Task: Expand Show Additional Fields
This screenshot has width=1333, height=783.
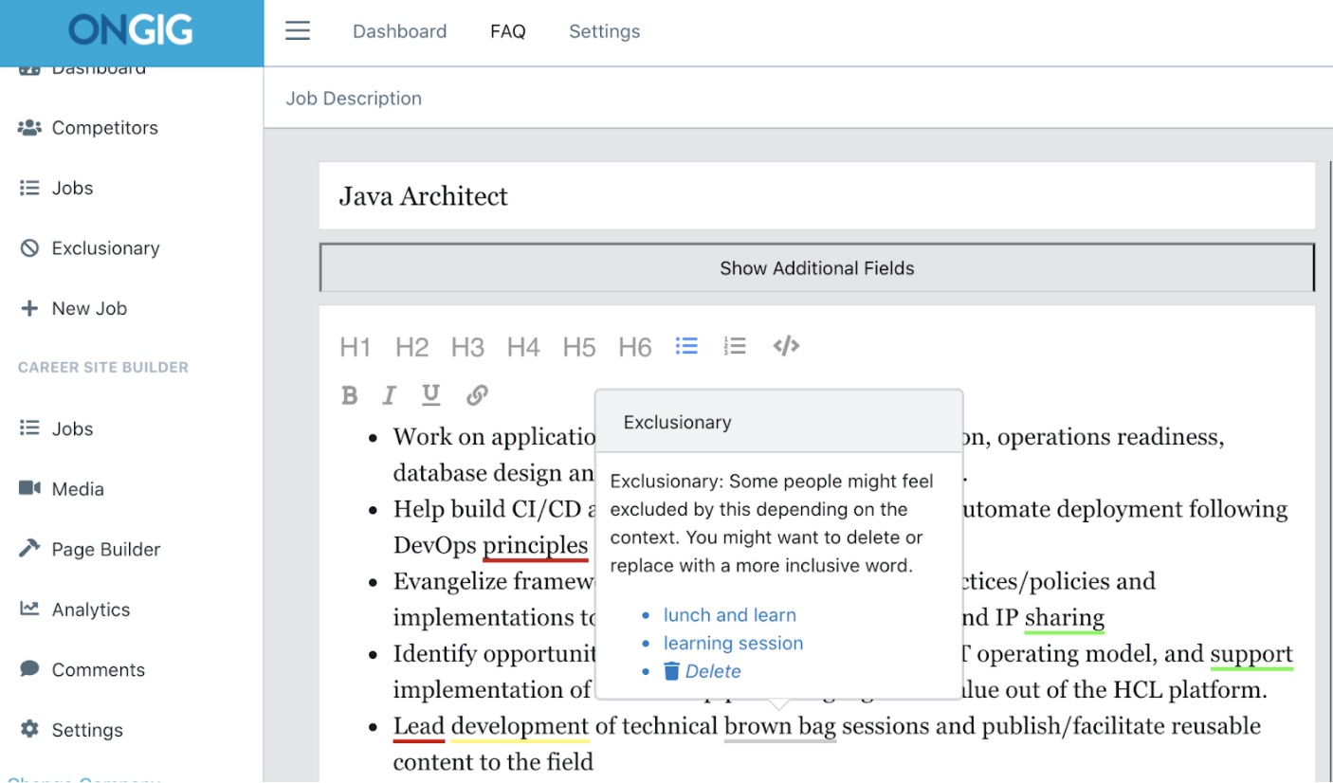Action: coord(816,267)
